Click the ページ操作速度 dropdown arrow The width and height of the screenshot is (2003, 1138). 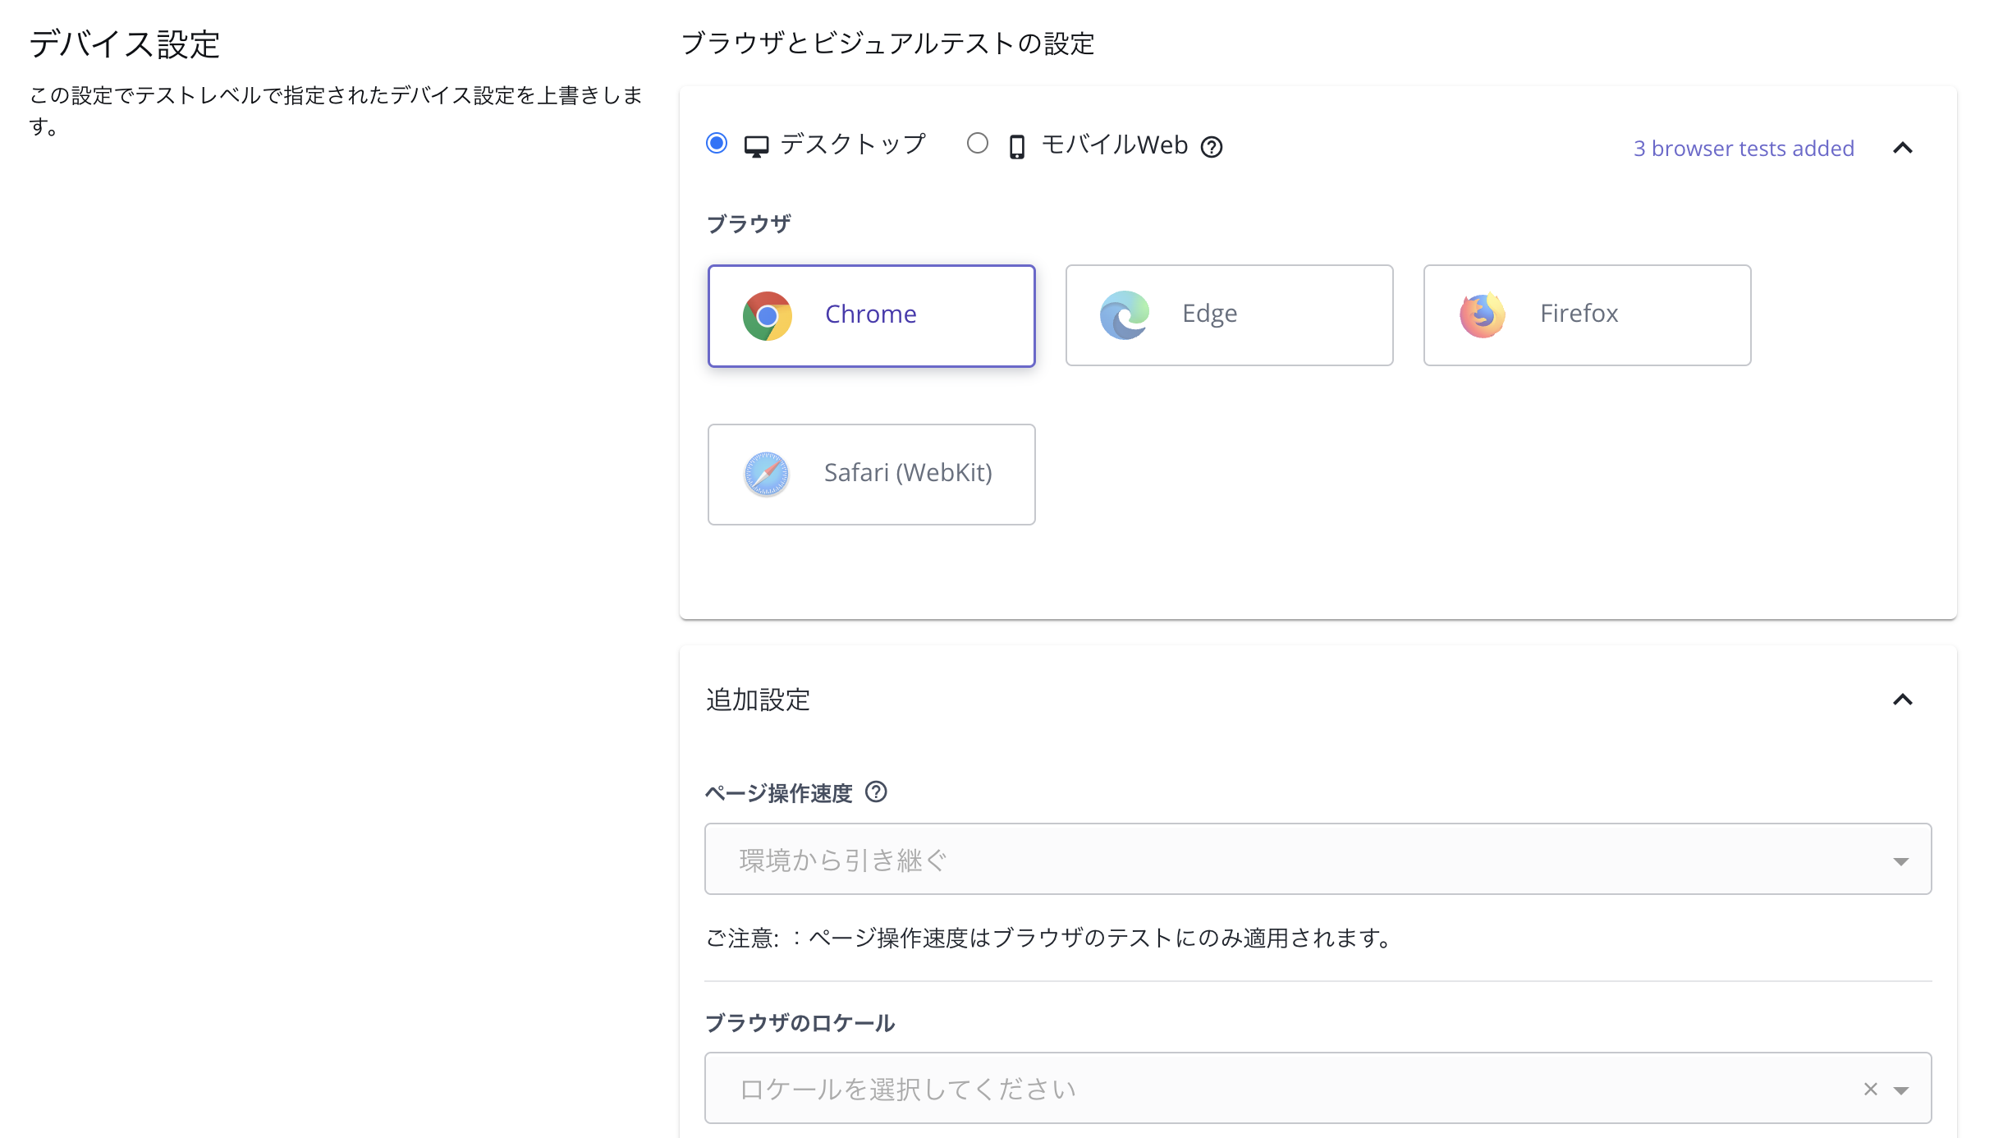[1900, 861]
